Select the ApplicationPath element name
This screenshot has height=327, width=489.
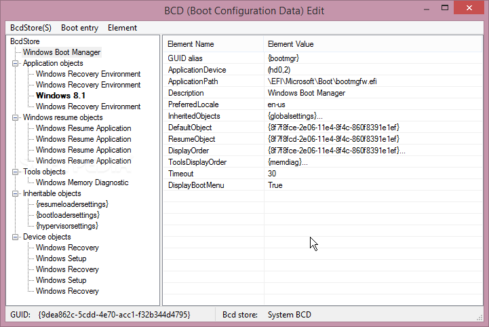(x=193, y=81)
